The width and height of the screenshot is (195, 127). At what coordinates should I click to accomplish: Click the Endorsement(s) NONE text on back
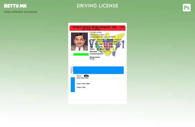point(83,84)
